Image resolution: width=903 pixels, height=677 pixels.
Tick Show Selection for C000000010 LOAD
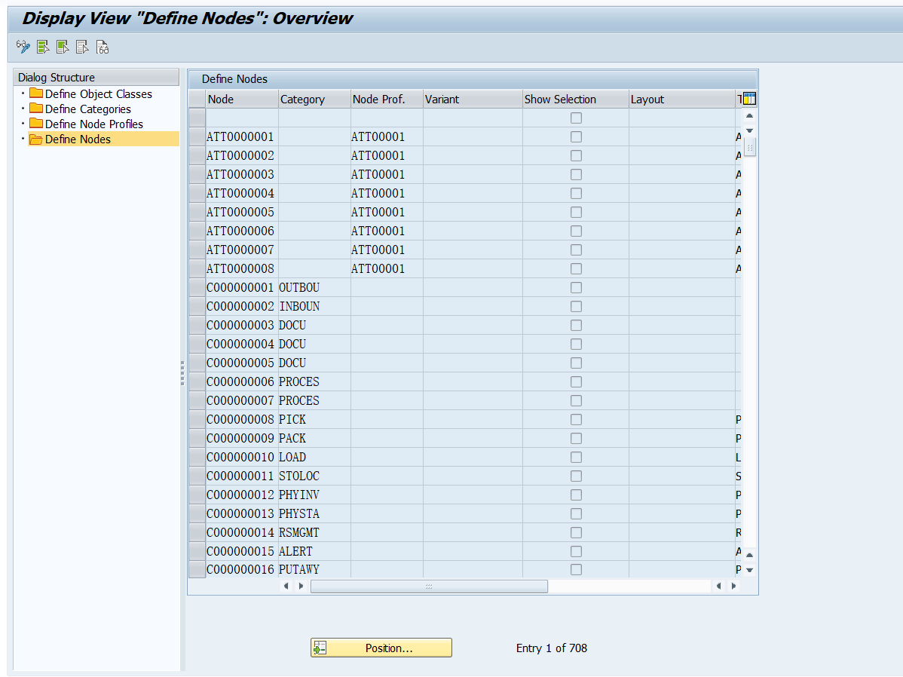tap(576, 457)
